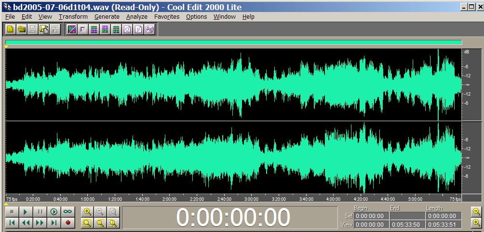This screenshot has width=484, height=232.
Task: Click the 5:00:00 mark on the time ruler
Action: coord(415,199)
